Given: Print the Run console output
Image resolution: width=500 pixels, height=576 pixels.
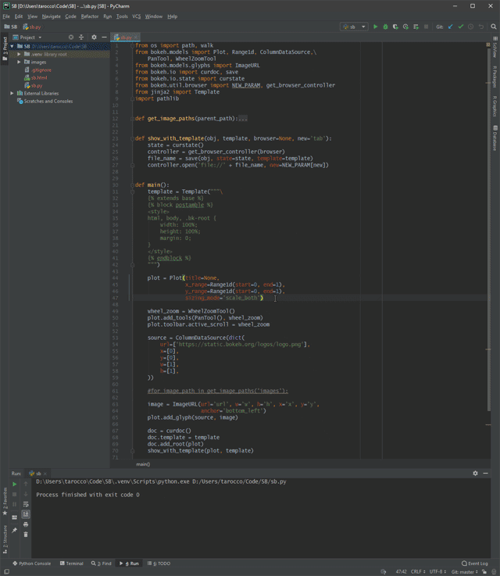Looking at the screenshot, I should pos(26,524).
